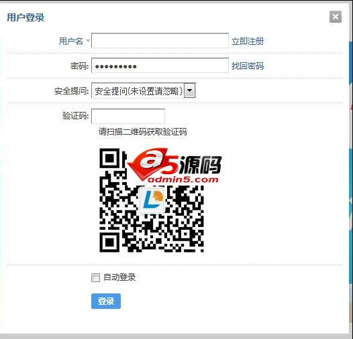
Task: Focus the 密码 password field
Action: pyautogui.click(x=160, y=66)
